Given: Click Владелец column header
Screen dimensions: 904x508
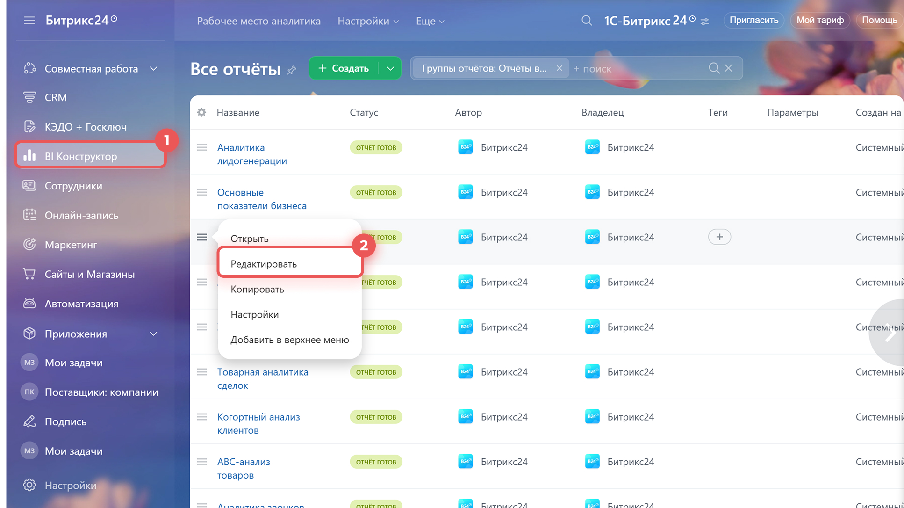Looking at the screenshot, I should pos(603,112).
